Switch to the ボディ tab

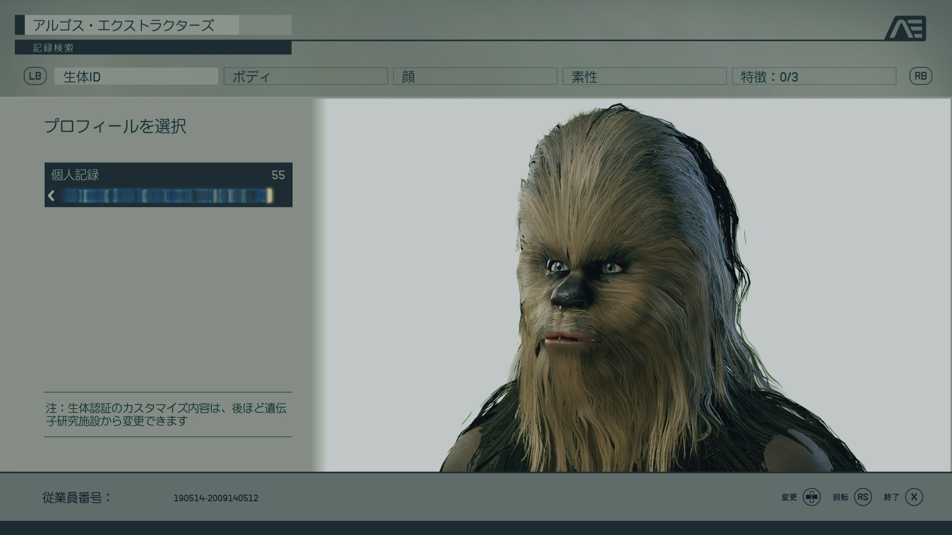tap(305, 76)
